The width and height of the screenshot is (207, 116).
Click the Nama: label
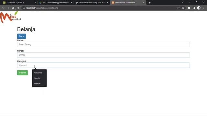point(20,40)
